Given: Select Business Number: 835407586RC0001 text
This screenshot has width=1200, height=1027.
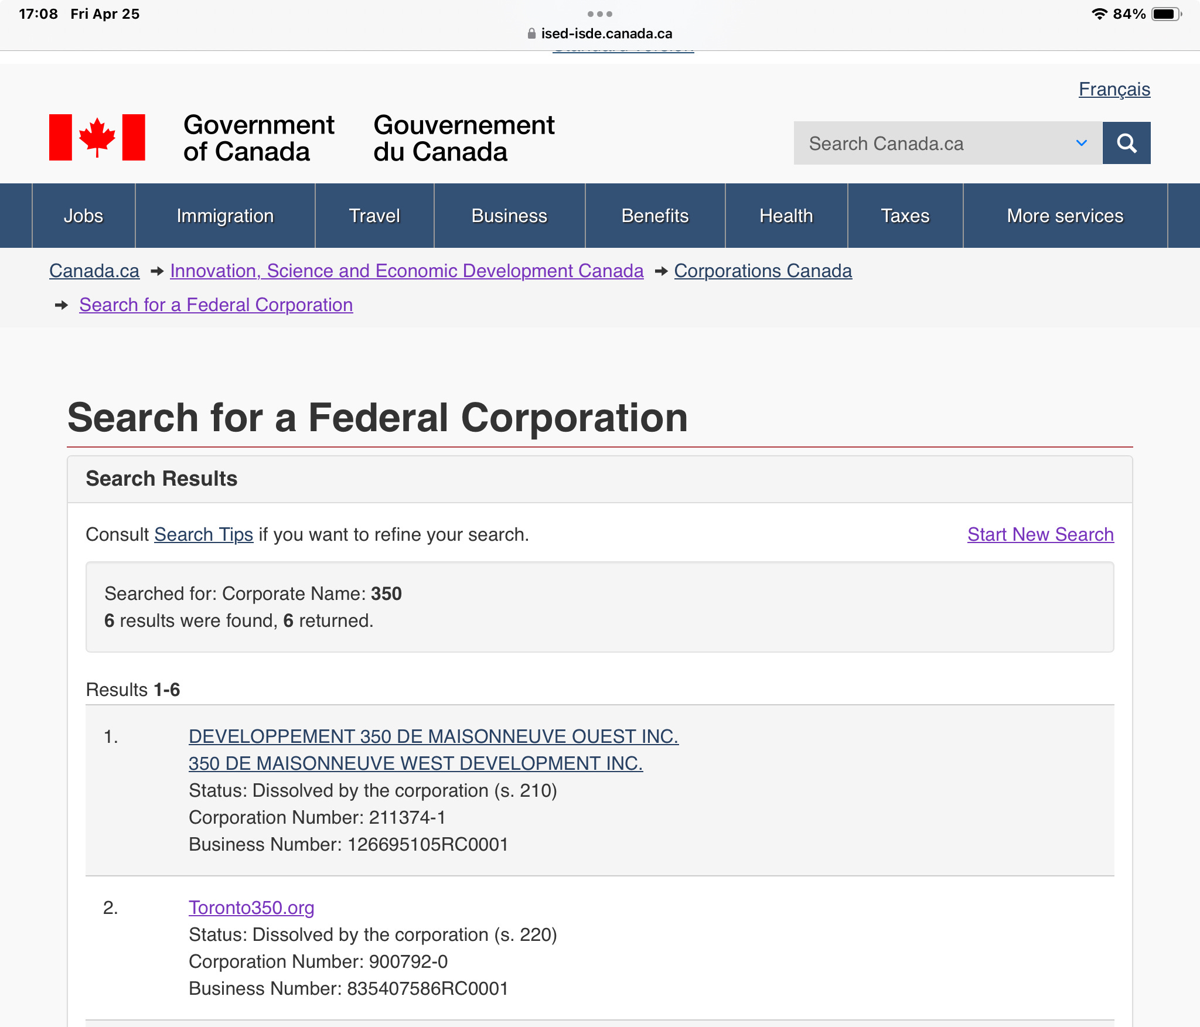Looking at the screenshot, I should (x=349, y=988).
